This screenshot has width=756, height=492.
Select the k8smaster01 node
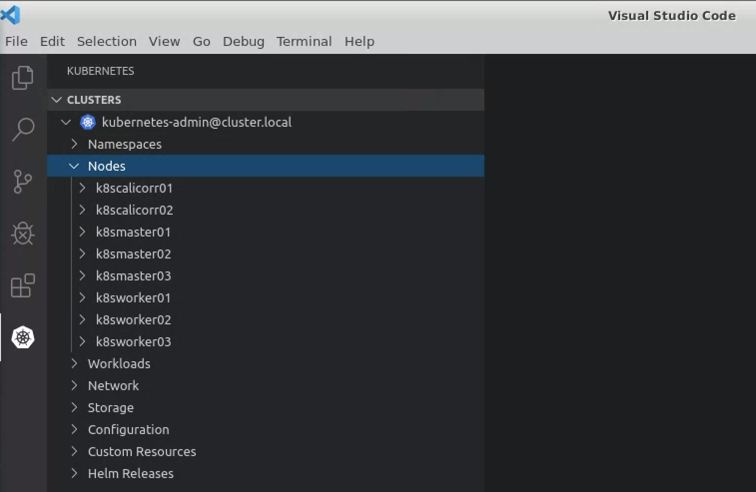tap(133, 232)
